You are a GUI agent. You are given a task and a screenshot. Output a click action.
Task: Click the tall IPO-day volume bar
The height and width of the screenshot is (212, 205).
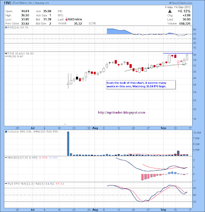pos(68,144)
